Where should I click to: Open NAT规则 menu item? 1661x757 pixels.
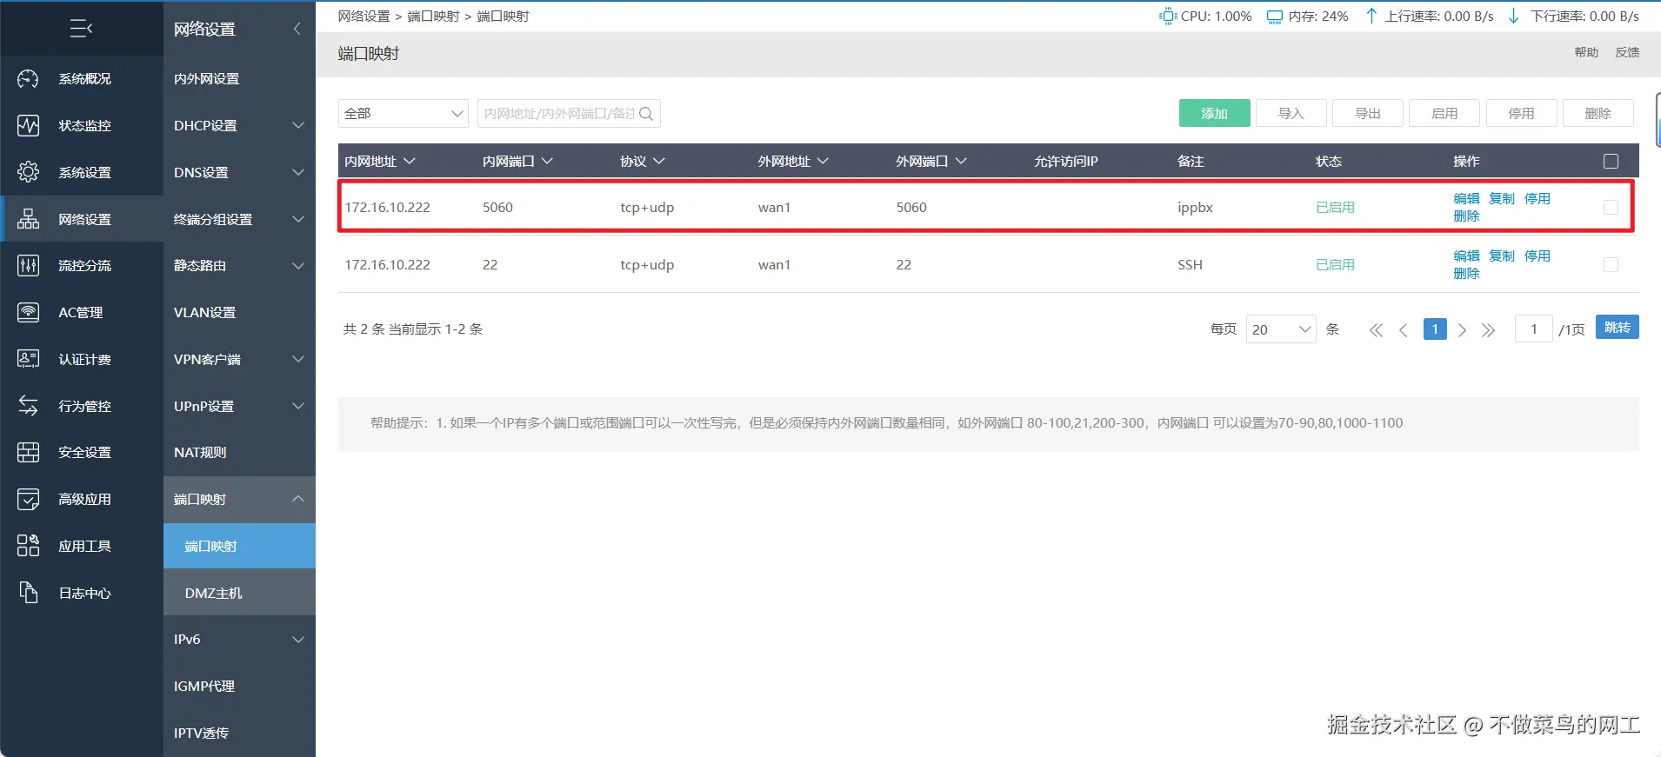[x=239, y=453]
